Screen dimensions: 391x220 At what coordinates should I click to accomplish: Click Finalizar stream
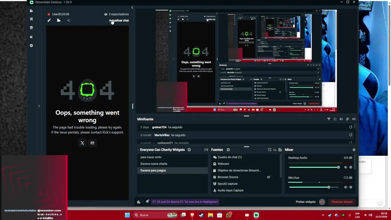click(x=342, y=202)
